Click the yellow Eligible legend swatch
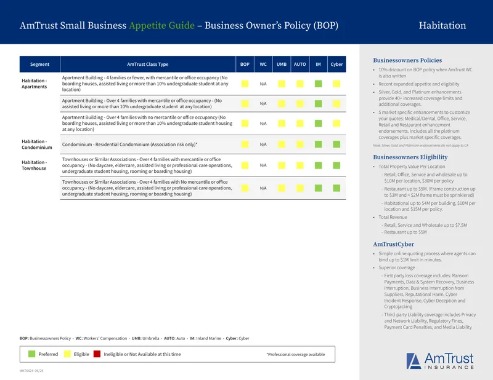Screen dimensions: 493x380 coord(67,354)
